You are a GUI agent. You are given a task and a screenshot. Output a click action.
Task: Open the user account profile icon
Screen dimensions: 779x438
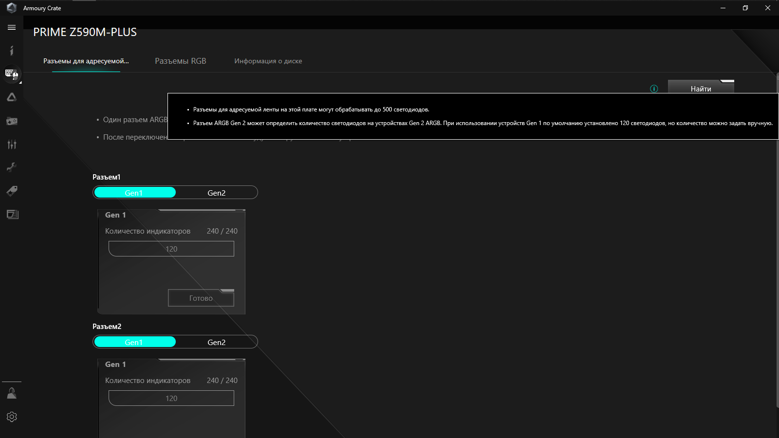(12, 393)
